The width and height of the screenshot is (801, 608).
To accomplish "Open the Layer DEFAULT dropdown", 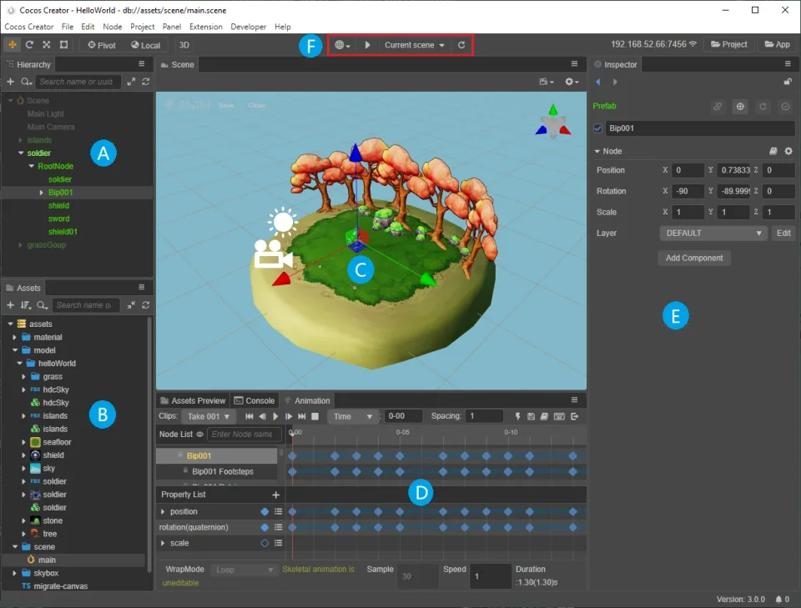I will 713,233.
